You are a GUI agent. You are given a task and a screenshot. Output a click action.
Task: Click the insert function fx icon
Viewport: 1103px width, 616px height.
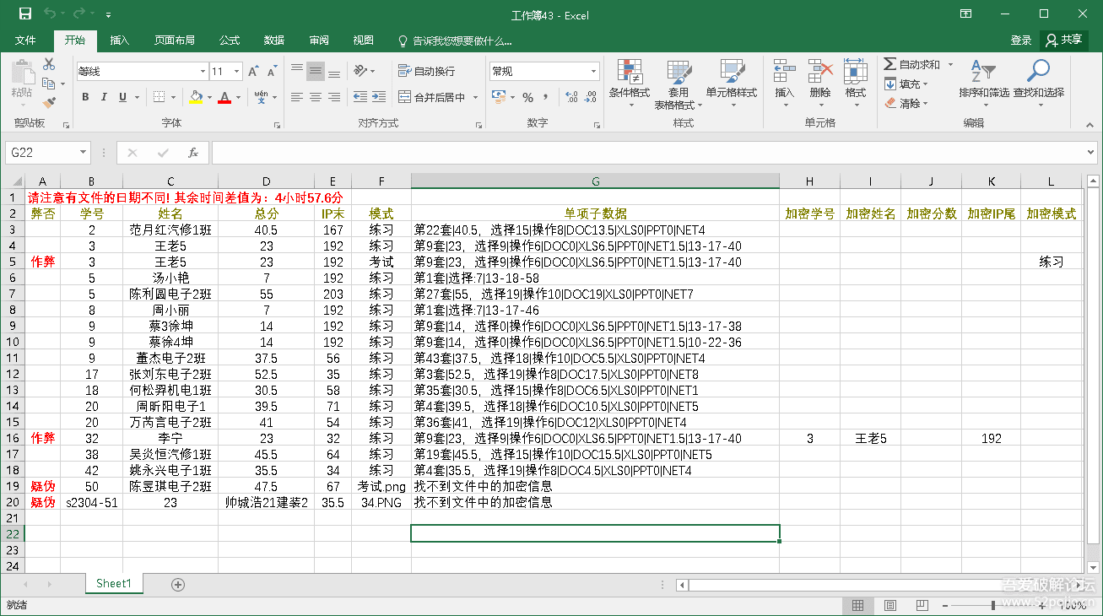point(193,153)
